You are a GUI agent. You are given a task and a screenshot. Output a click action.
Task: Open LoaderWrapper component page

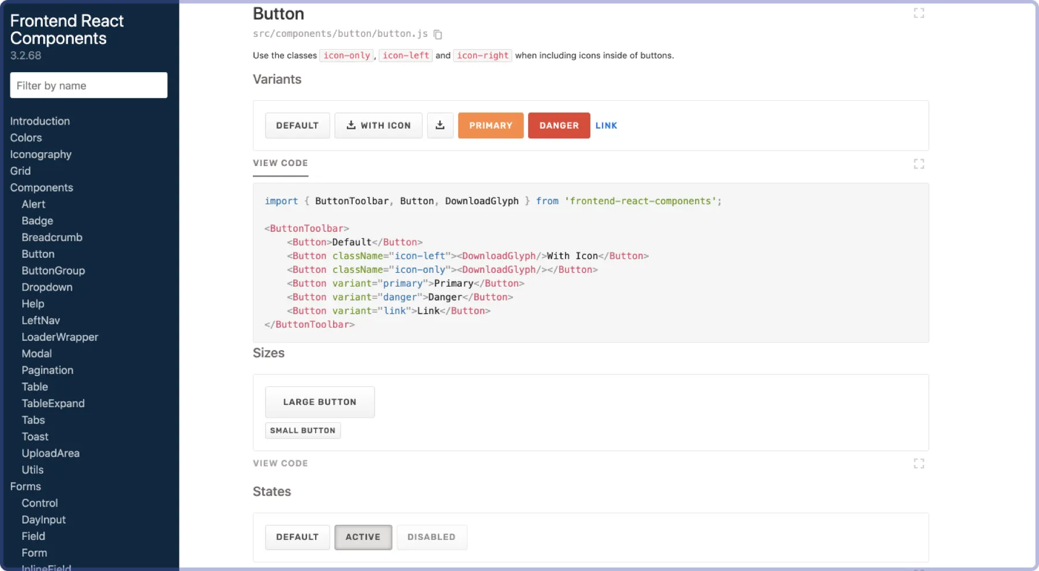(60, 337)
